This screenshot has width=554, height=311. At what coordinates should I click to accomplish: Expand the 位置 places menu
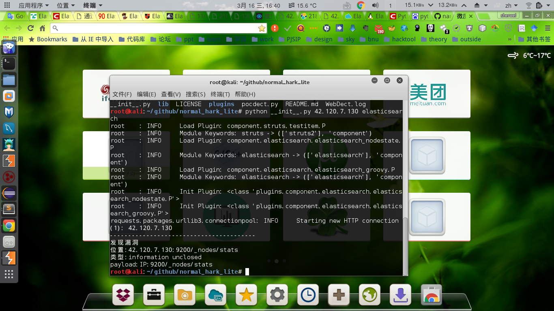[x=66, y=5]
